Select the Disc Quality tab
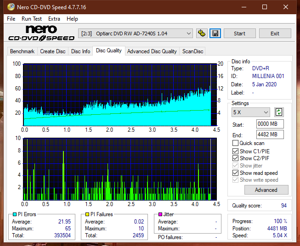 (109, 50)
